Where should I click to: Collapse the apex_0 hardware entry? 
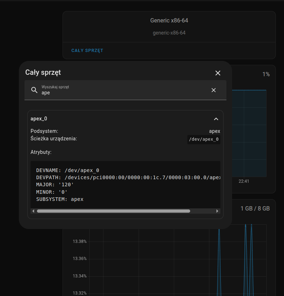pos(216,119)
